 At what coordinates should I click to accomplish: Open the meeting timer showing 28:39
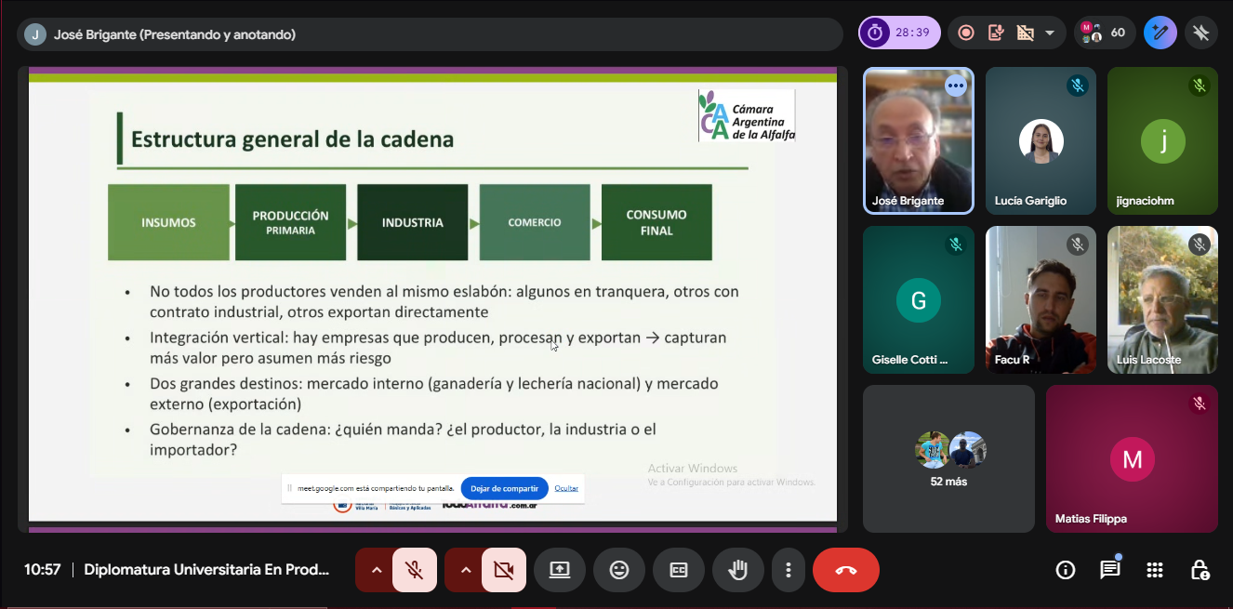(x=899, y=33)
